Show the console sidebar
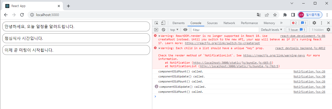This screenshot has height=109, width=332. 156,30
